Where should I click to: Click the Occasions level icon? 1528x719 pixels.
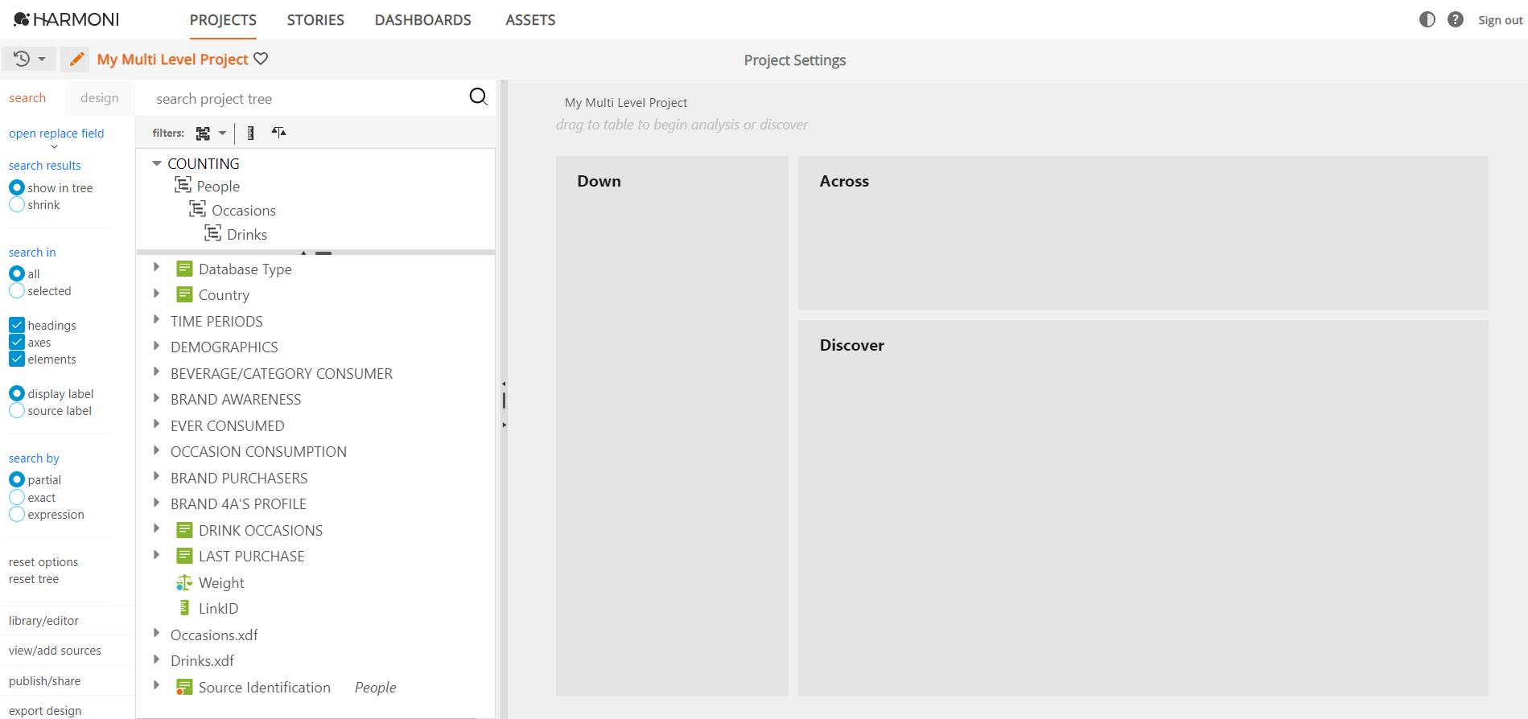point(197,209)
